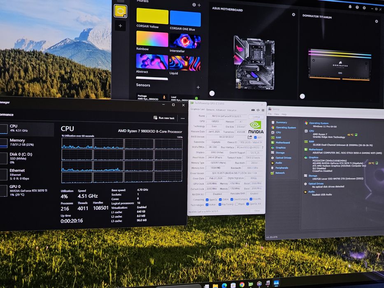The image size is (384, 288).
Task: Toggle the UEFI checkbox in GPU-Z
Action: pyautogui.click(x=255, y=137)
